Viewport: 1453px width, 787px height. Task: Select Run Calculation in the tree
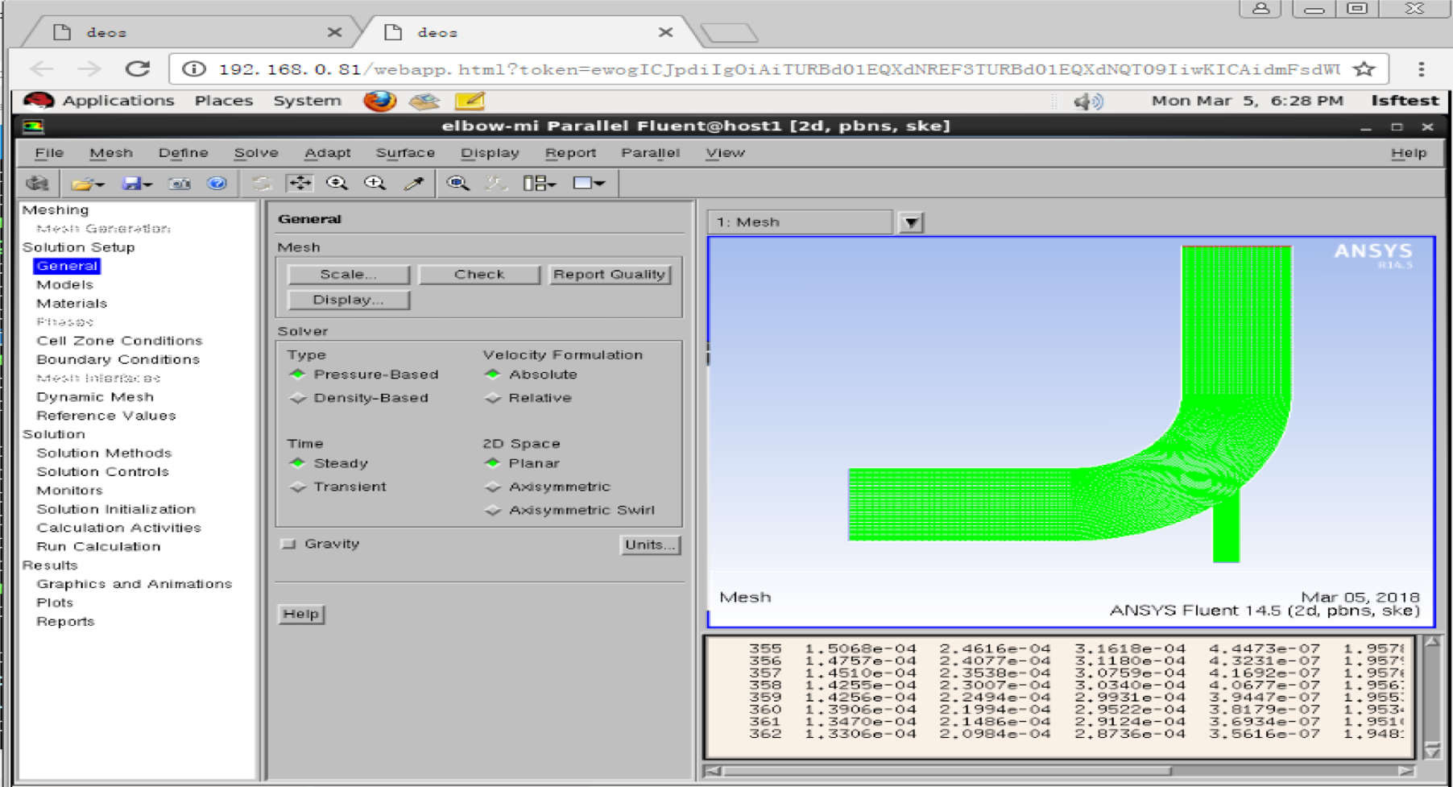point(98,546)
